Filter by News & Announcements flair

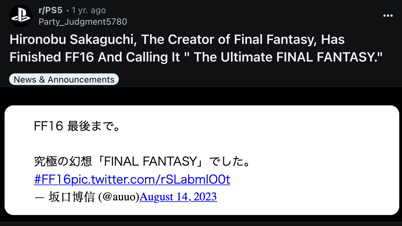tap(64, 79)
